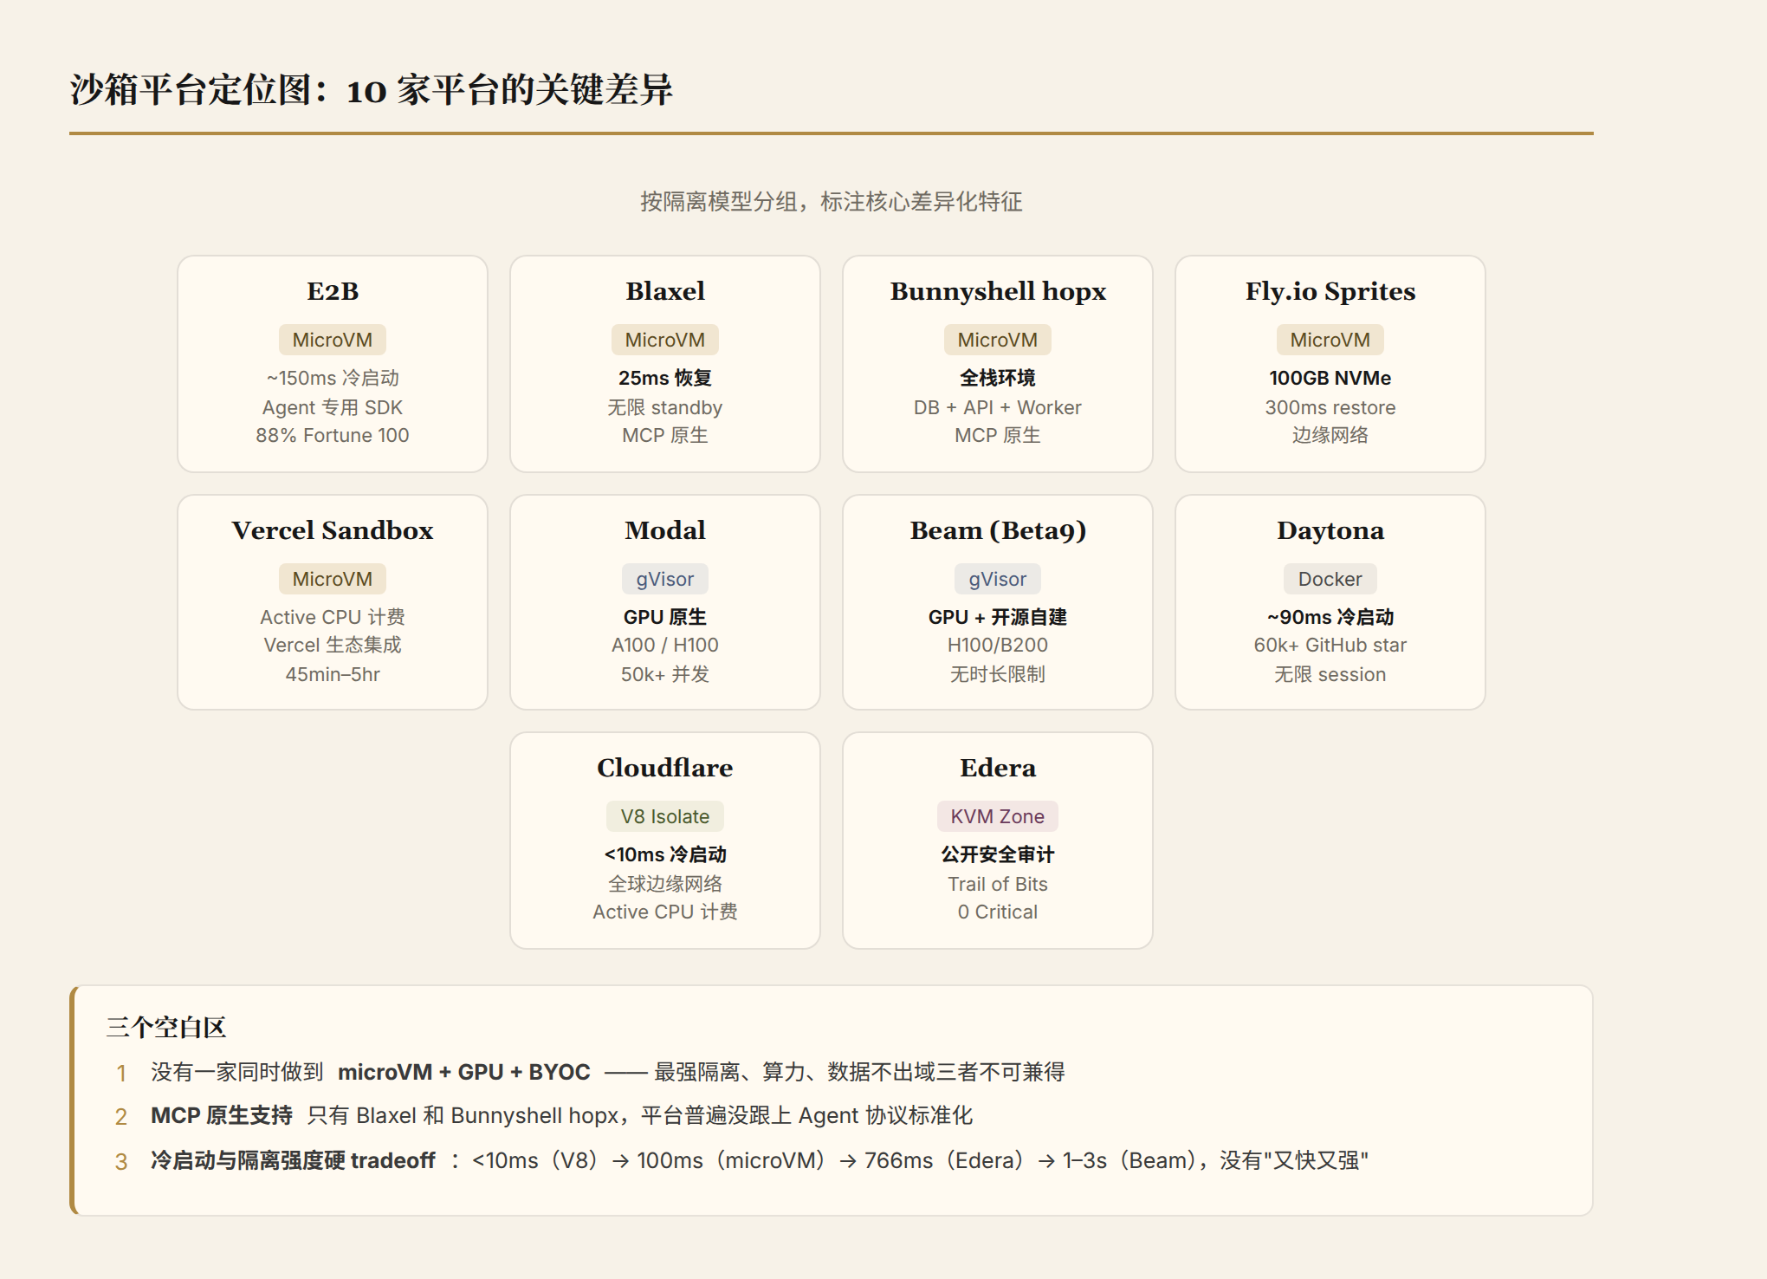Click 公开安全审计 text
The image size is (1767, 1279).
[x=998, y=854]
